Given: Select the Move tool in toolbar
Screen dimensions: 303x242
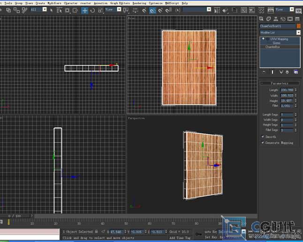Looking at the screenshot, I should click(x=84, y=10).
